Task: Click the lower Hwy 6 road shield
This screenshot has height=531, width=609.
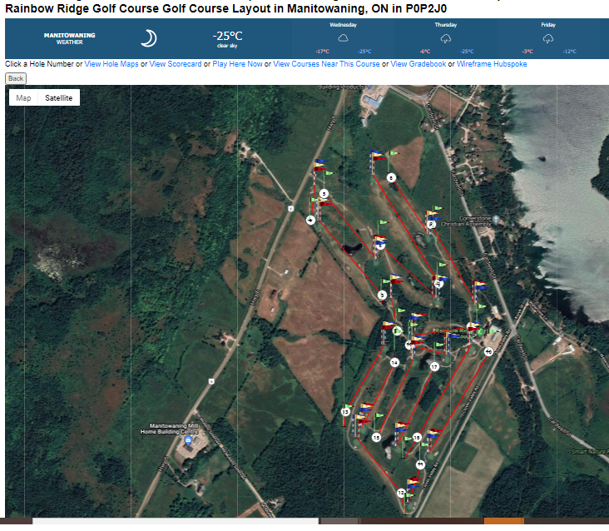Action: pyautogui.click(x=211, y=381)
